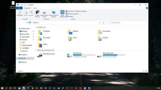Click System properties in the ribbon
The height and width of the screenshot is (90, 161).
pos(72,14)
